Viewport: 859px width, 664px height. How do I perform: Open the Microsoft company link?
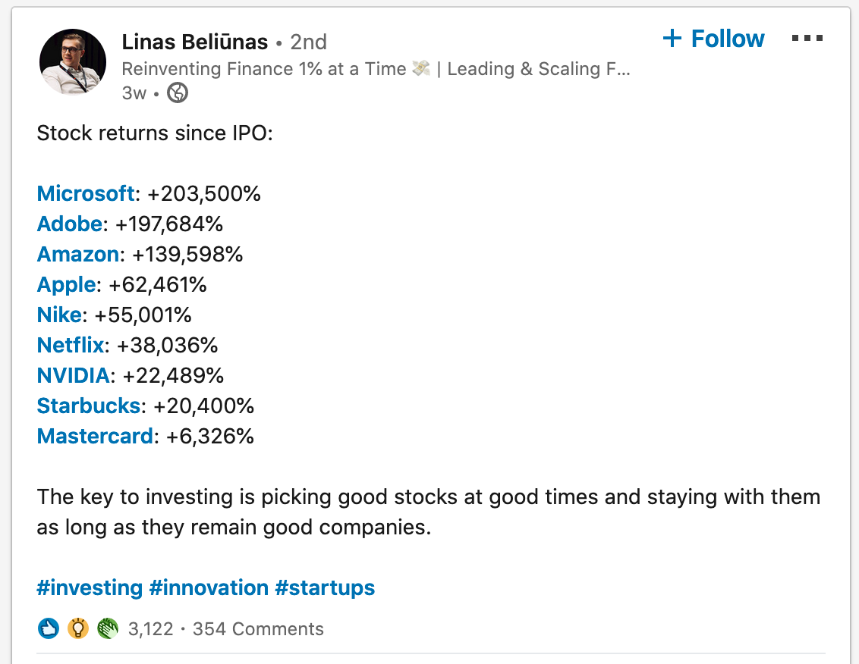pos(86,193)
